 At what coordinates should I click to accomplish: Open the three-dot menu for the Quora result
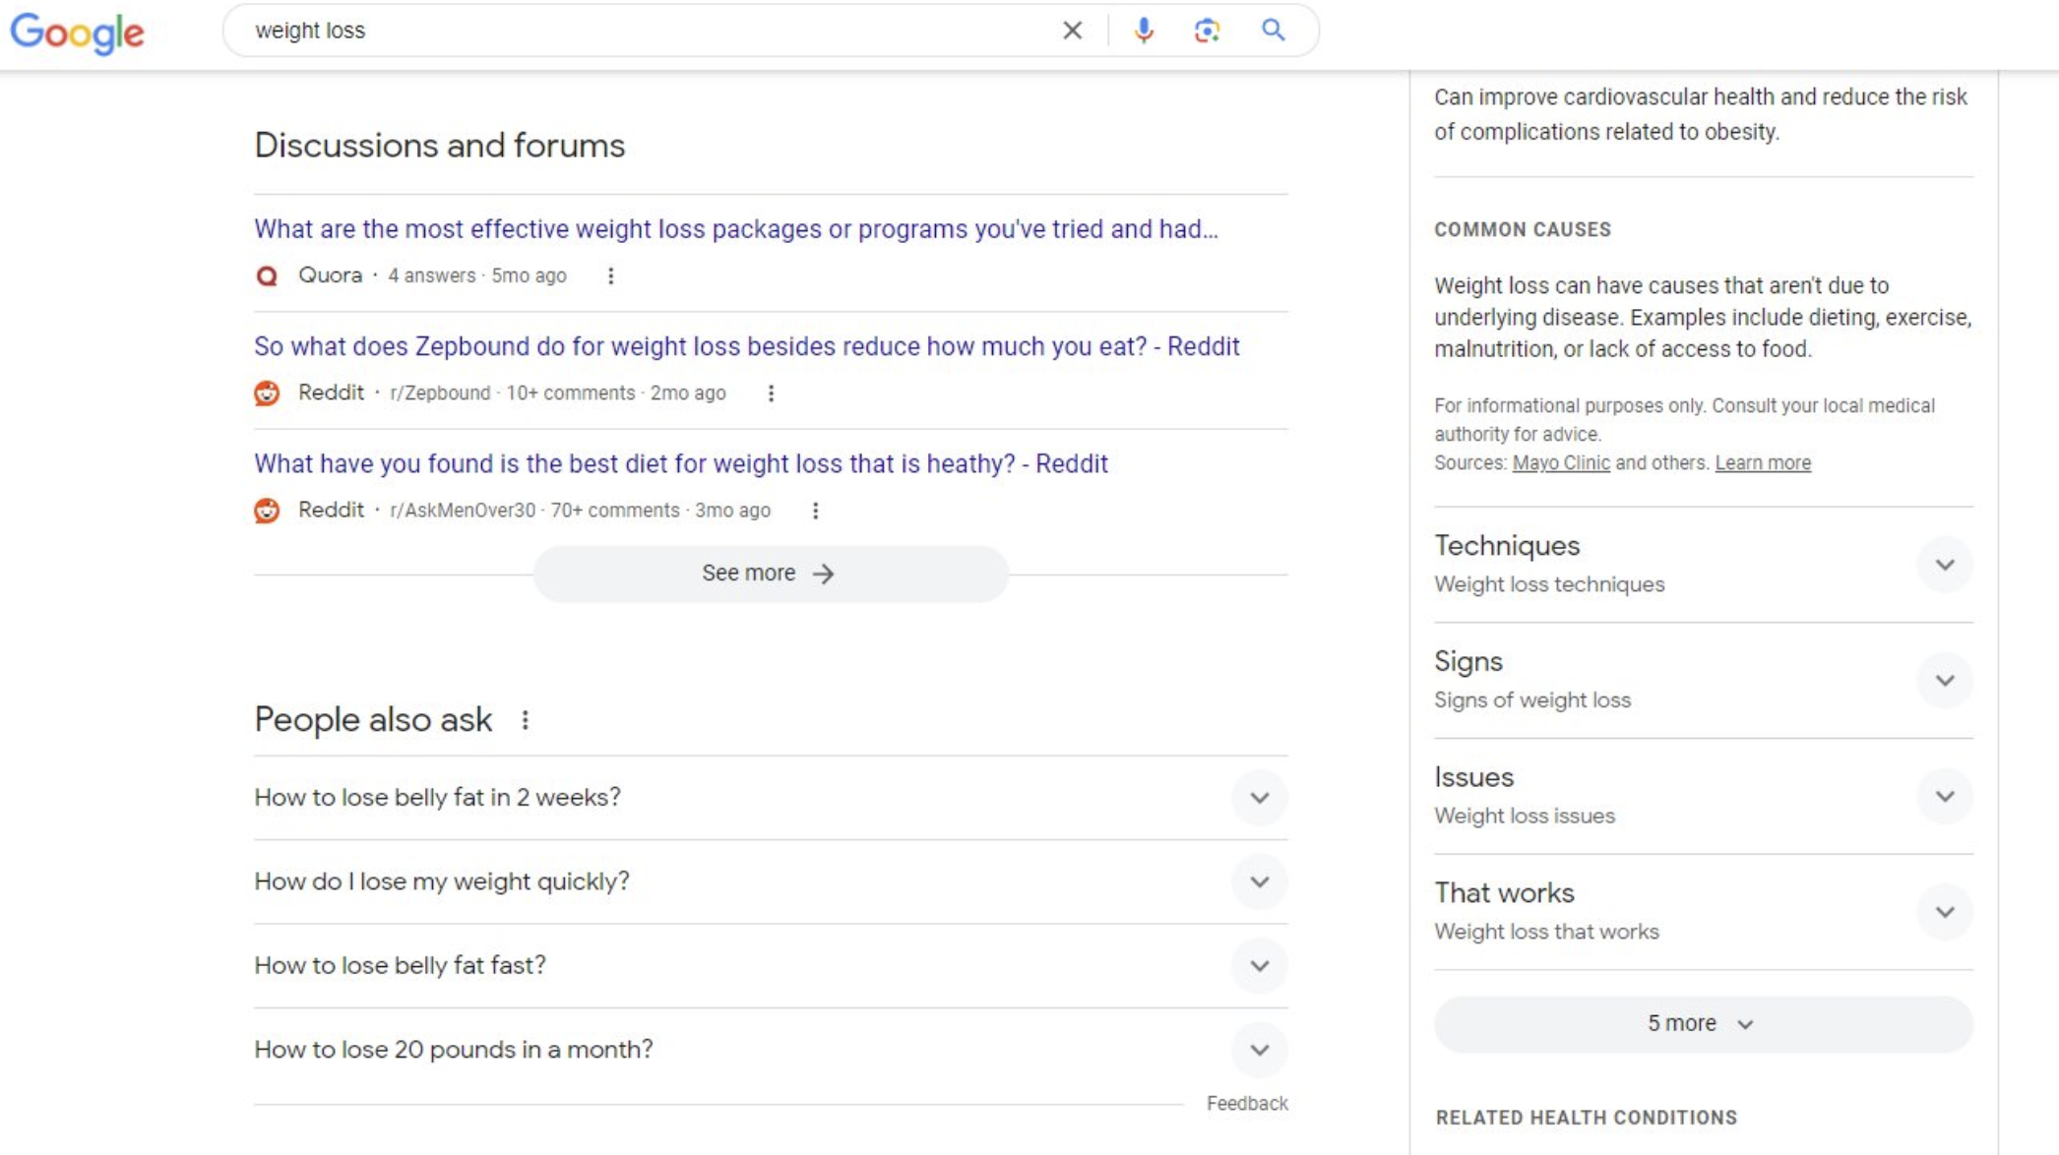(610, 275)
